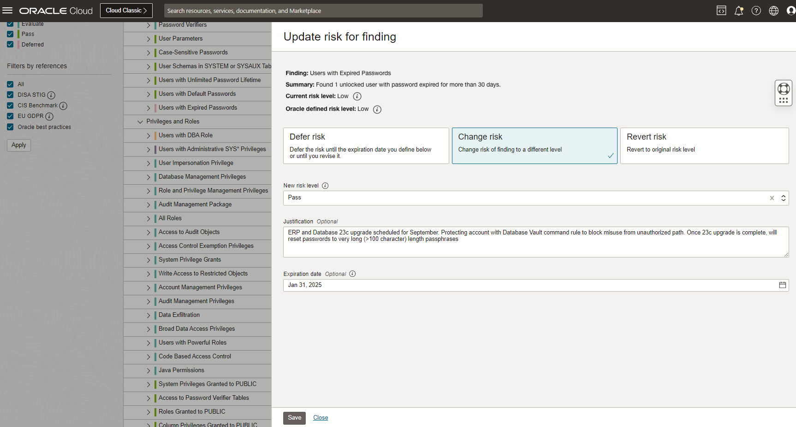
Task: Open the calendar picker for Expiration date
Action: [782, 285]
